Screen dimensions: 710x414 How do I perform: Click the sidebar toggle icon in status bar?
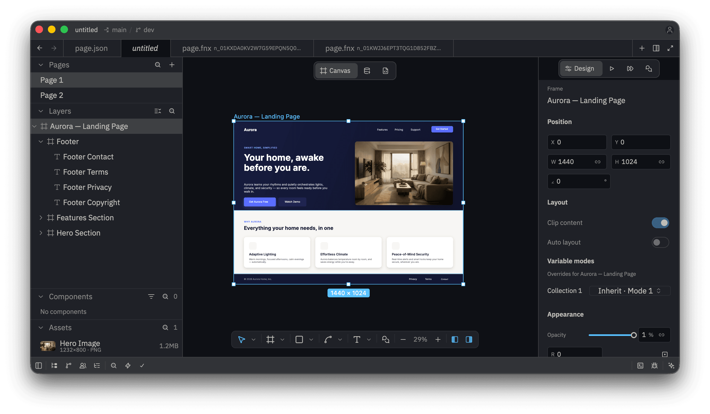(x=39, y=366)
